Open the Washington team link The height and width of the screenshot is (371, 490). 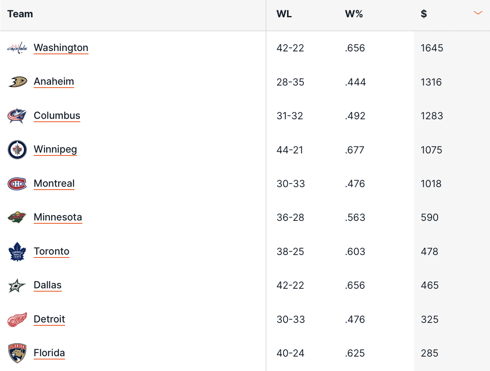pyautogui.click(x=61, y=48)
